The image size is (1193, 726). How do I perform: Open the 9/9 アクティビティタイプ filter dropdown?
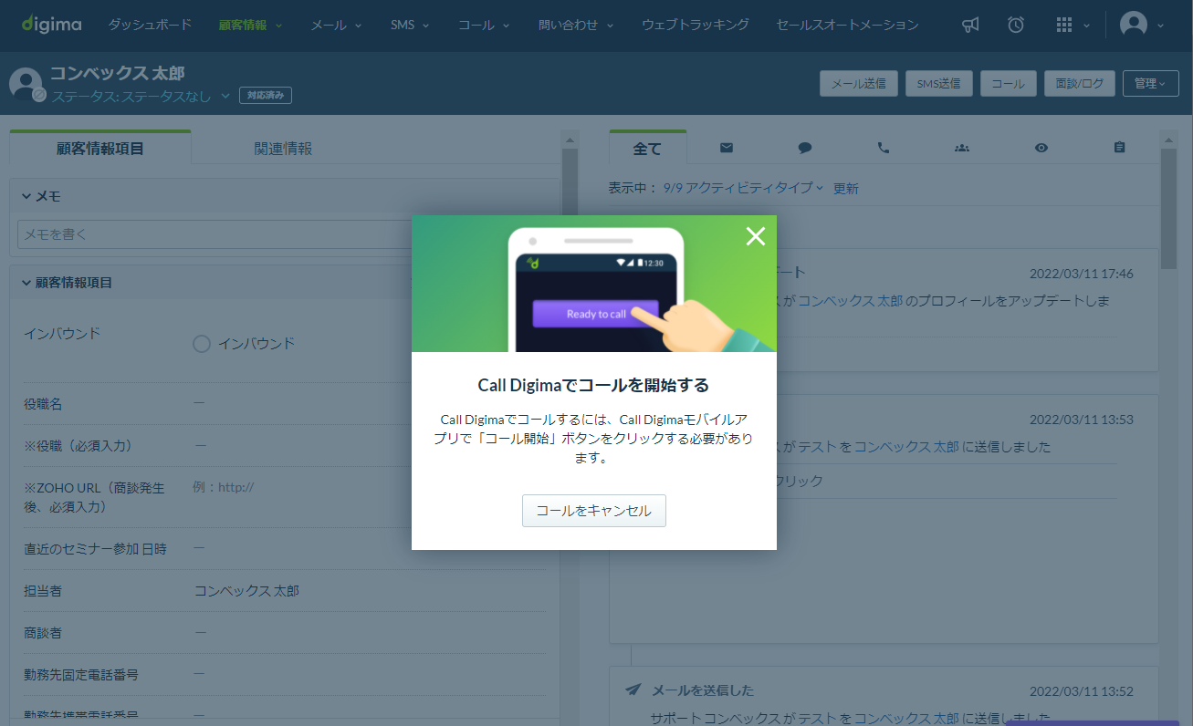(x=743, y=188)
